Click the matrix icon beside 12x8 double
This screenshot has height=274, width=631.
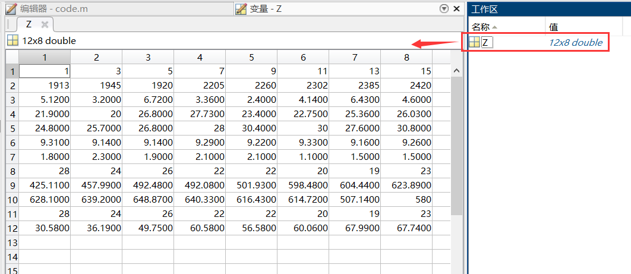pos(13,40)
